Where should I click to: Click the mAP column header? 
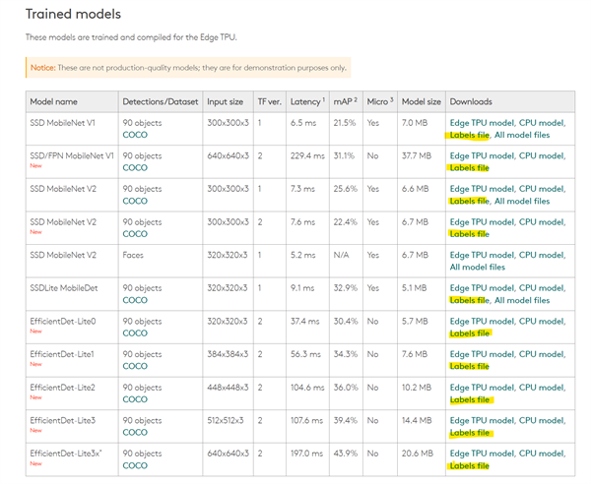click(x=345, y=101)
